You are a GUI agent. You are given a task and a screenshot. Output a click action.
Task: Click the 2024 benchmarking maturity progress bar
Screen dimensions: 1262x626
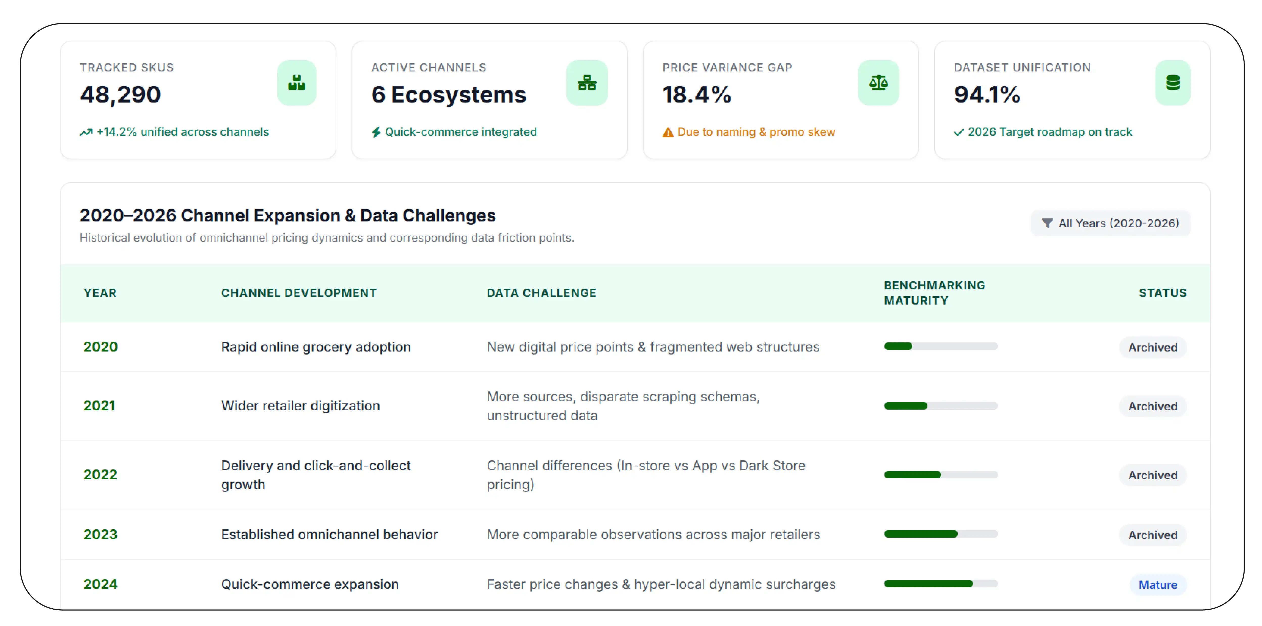pyautogui.click(x=941, y=584)
